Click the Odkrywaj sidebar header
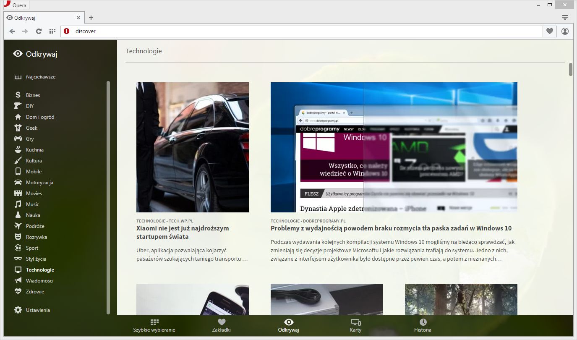 click(x=35, y=54)
